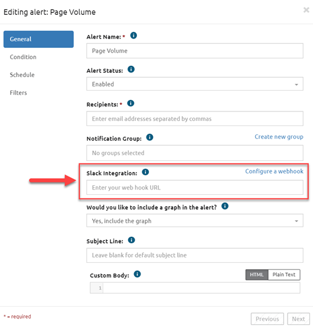Click the info icon next to Alert Name

(x=133, y=36)
